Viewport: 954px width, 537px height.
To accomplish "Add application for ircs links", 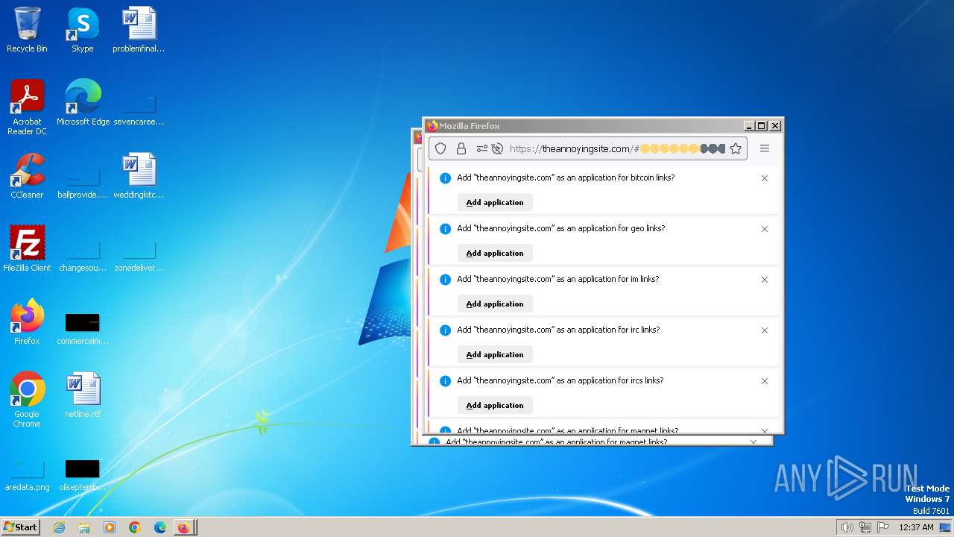I will tap(495, 406).
